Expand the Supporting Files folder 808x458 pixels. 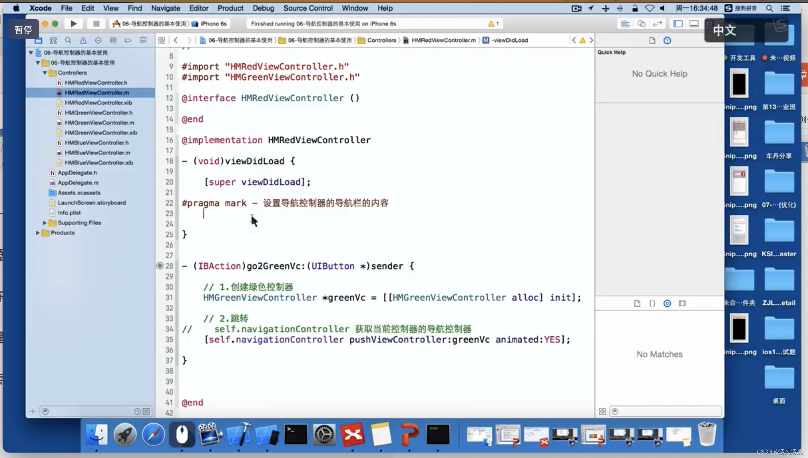tap(45, 223)
